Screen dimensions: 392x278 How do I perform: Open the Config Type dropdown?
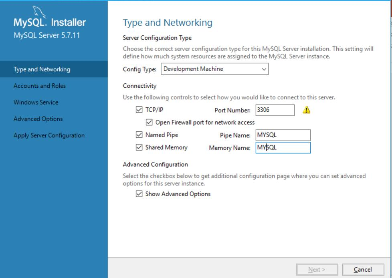tap(214, 69)
